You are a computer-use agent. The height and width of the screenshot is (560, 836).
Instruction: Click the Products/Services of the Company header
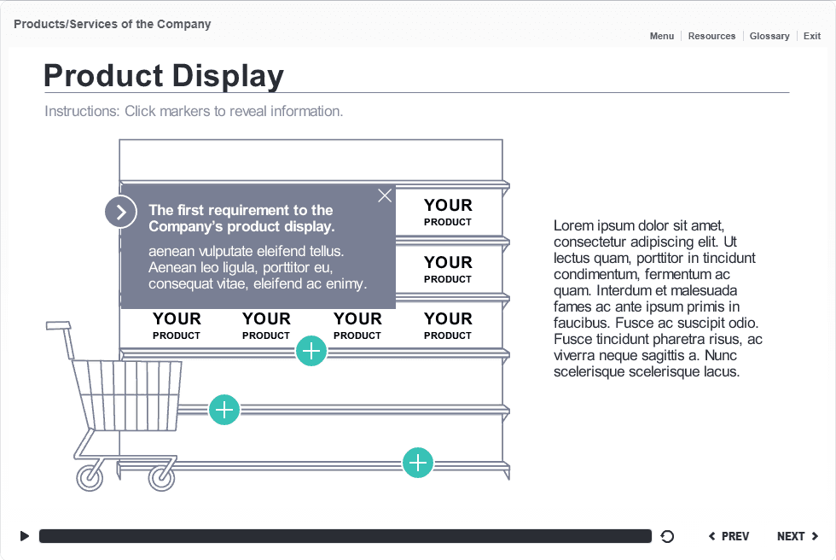pos(113,24)
